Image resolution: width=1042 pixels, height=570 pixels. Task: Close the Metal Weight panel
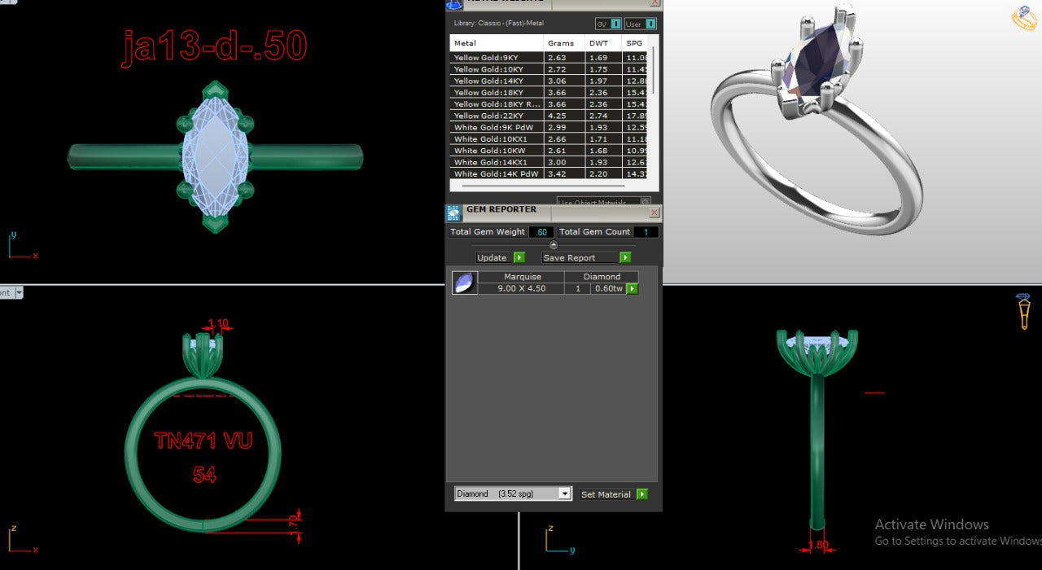[x=655, y=2]
